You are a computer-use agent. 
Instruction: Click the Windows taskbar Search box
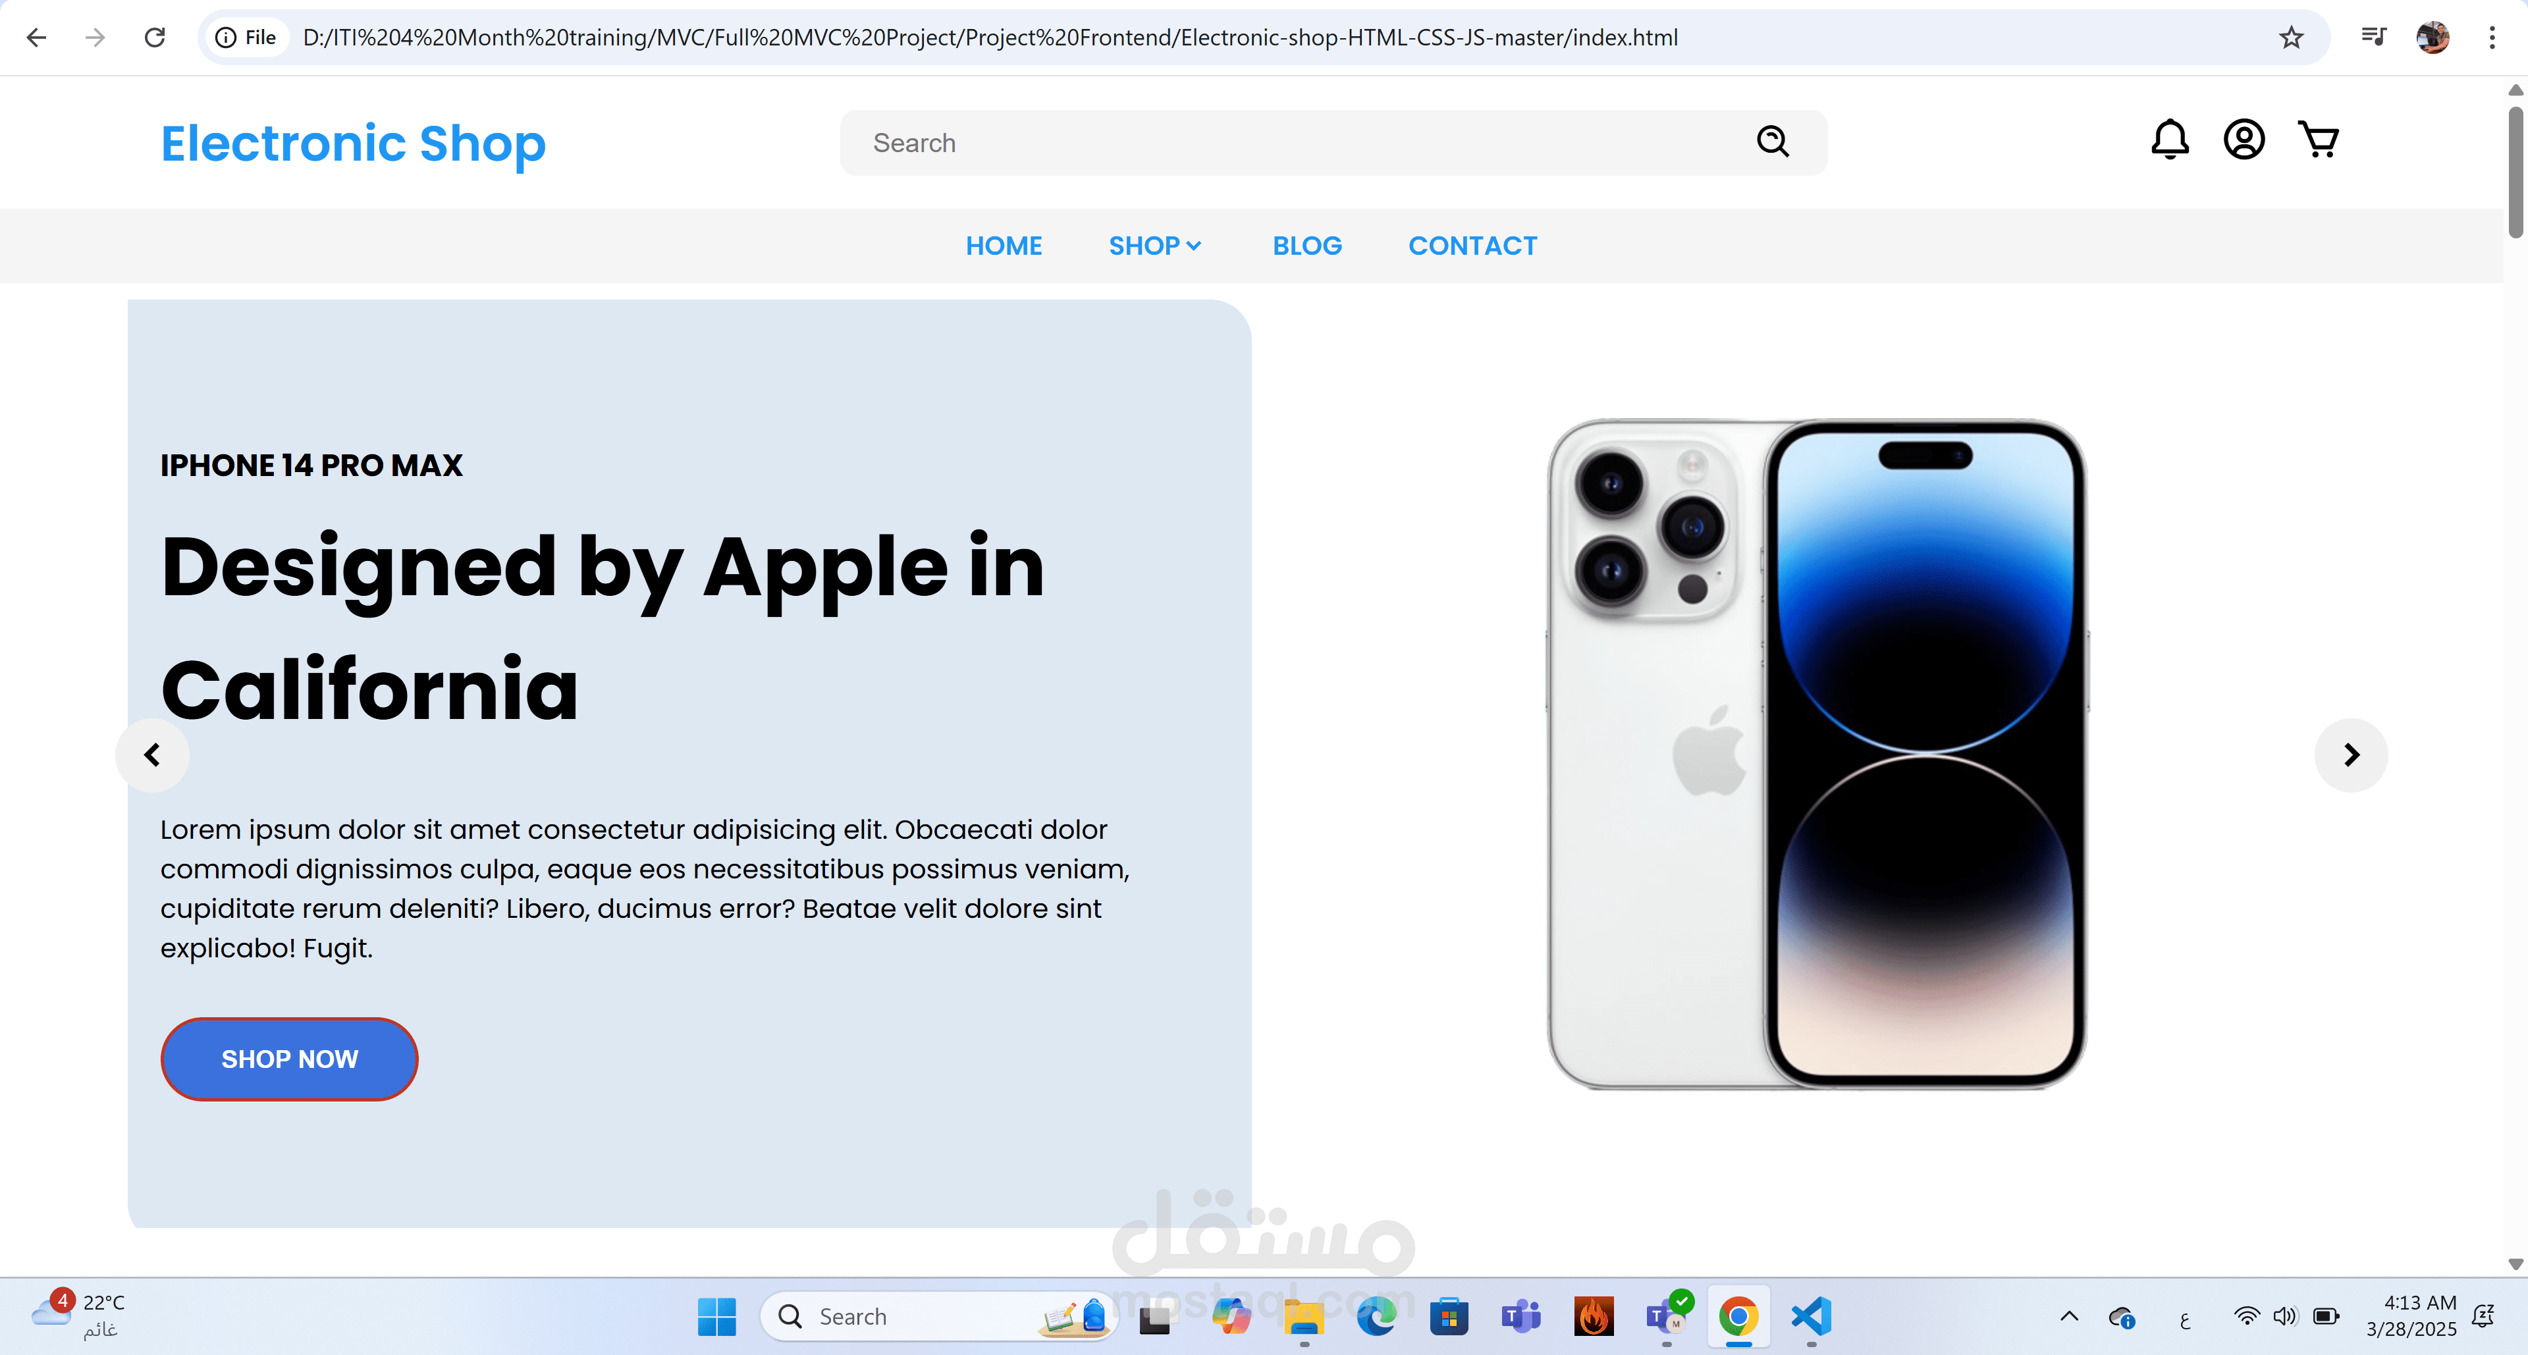939,1317
